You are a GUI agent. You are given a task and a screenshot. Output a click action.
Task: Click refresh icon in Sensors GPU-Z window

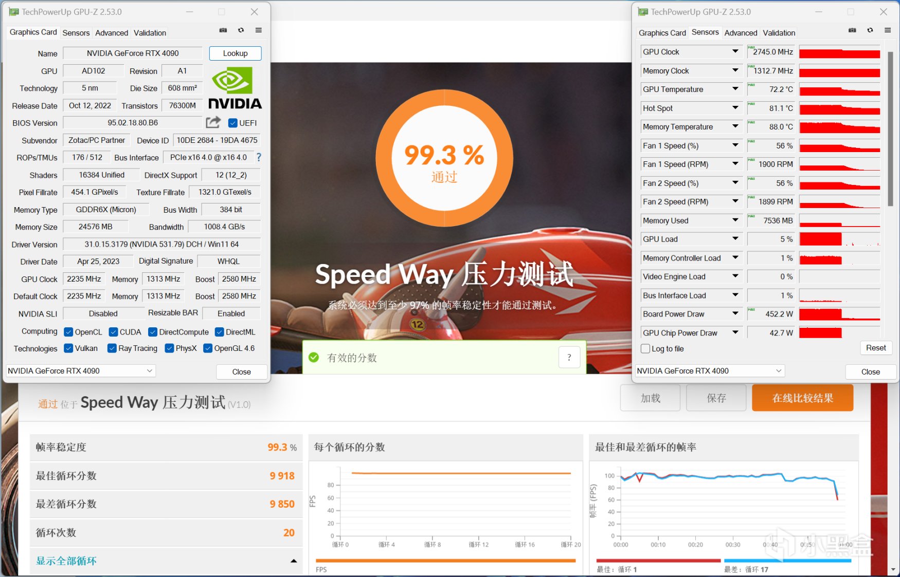[x=870, y=30]
